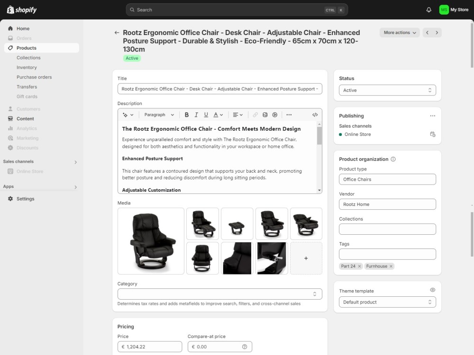This screenshot has height=355, width=474.
Task: Select the footstool-only thumbnail
Action: click(237, 224)
